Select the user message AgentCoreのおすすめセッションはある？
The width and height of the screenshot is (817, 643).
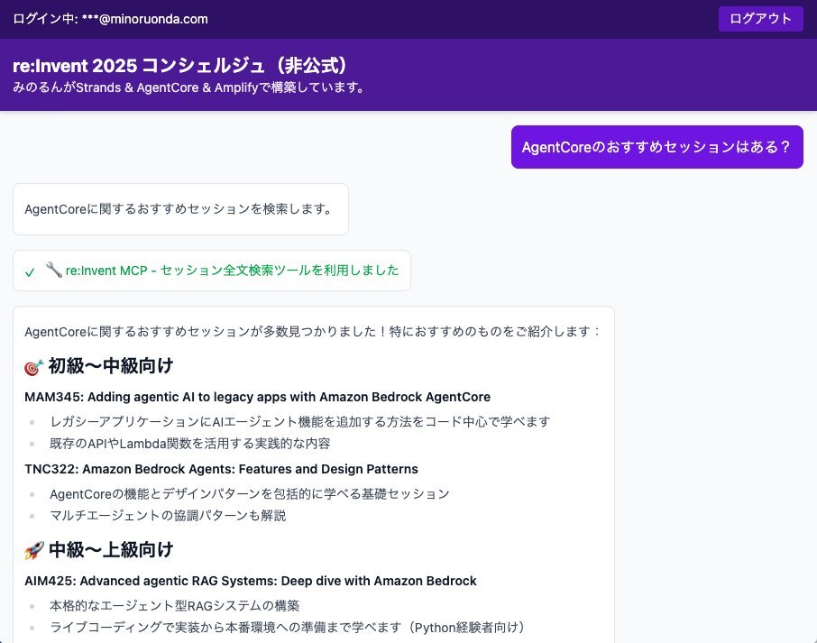656,147
